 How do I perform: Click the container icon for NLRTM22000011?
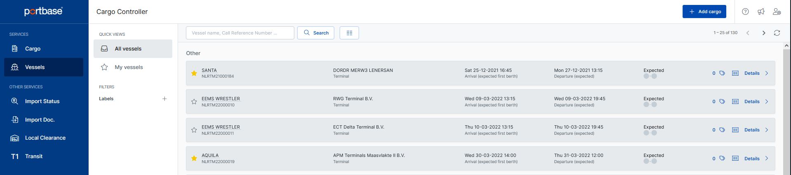(735, 130)
